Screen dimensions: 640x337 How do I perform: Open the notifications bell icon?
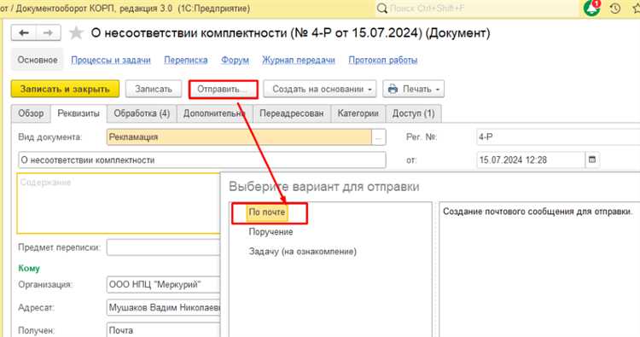[x=591, y=8]
